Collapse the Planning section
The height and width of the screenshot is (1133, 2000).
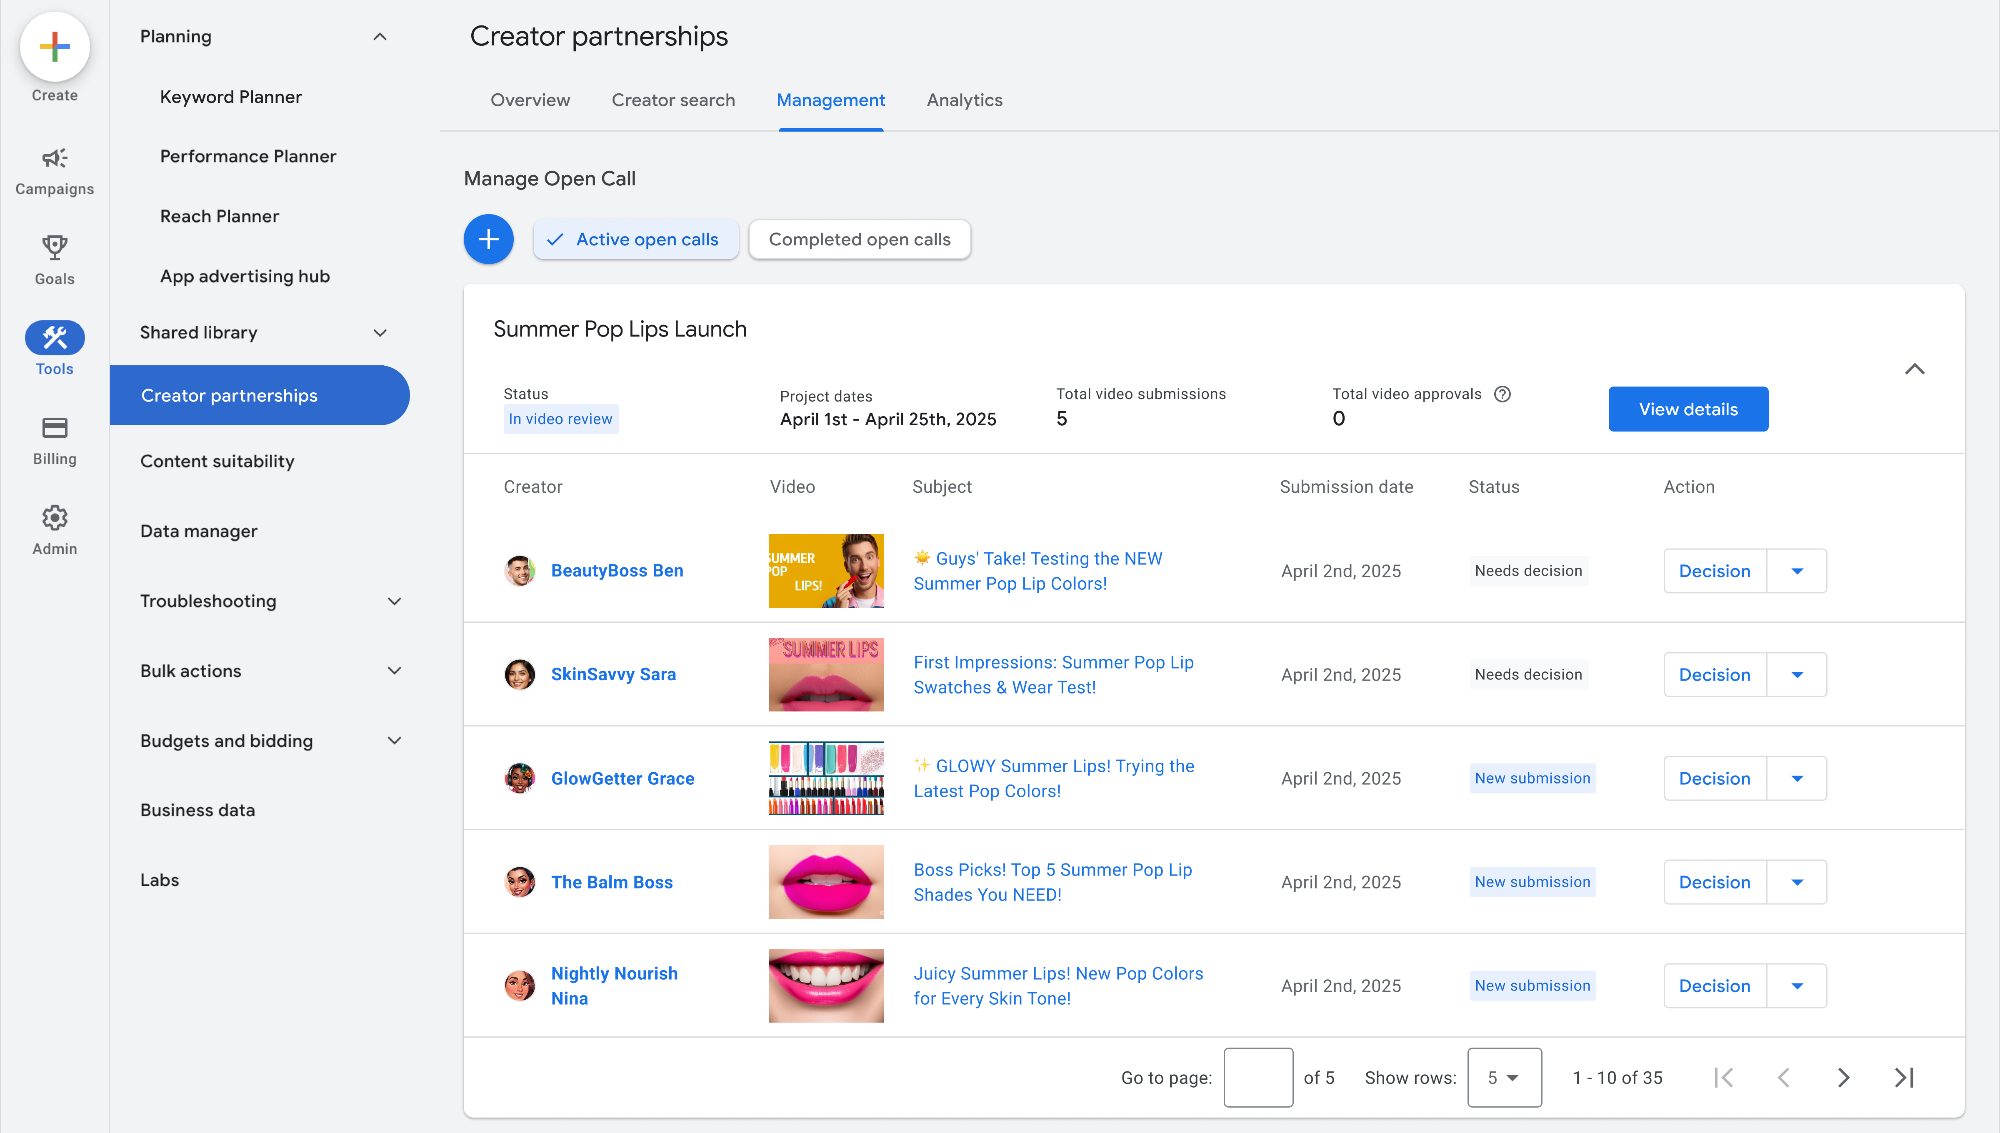coord(380,37)
